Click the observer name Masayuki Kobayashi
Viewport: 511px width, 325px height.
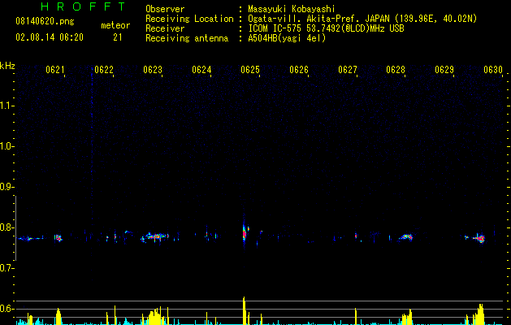click(292, 9)
